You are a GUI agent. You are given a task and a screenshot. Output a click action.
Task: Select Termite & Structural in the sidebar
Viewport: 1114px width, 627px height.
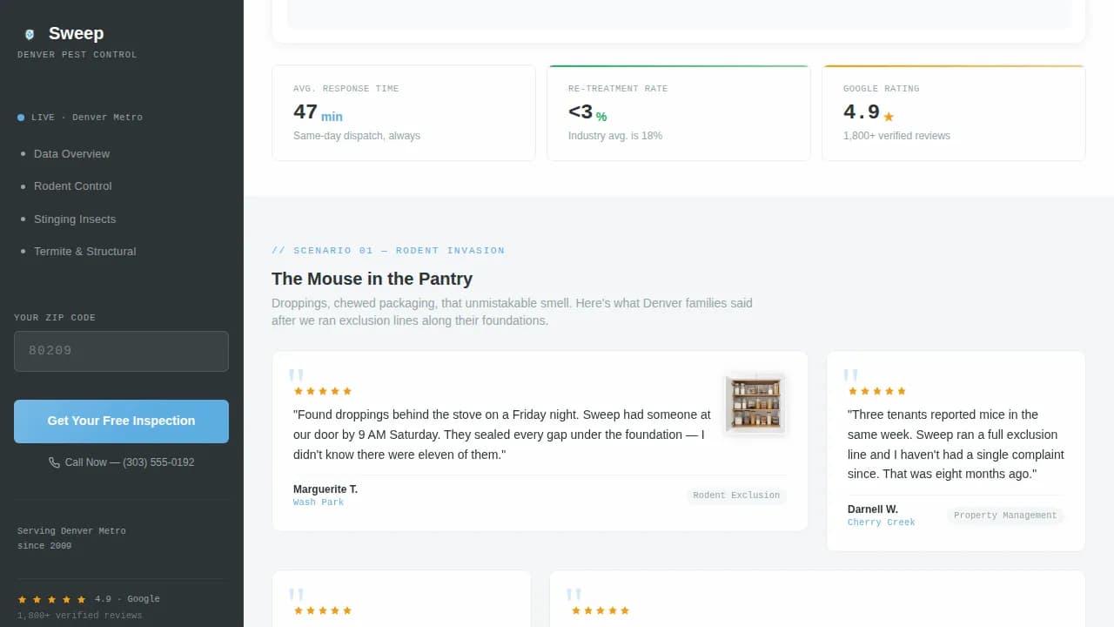[x=84, y=252]
